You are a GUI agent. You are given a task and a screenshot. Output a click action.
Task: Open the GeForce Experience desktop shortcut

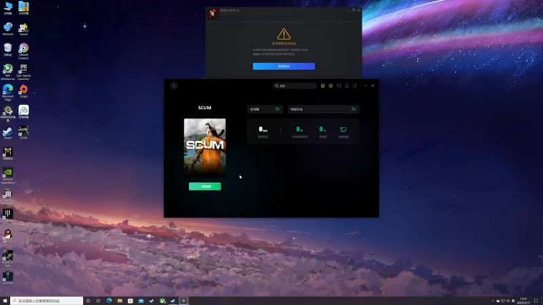8,176
